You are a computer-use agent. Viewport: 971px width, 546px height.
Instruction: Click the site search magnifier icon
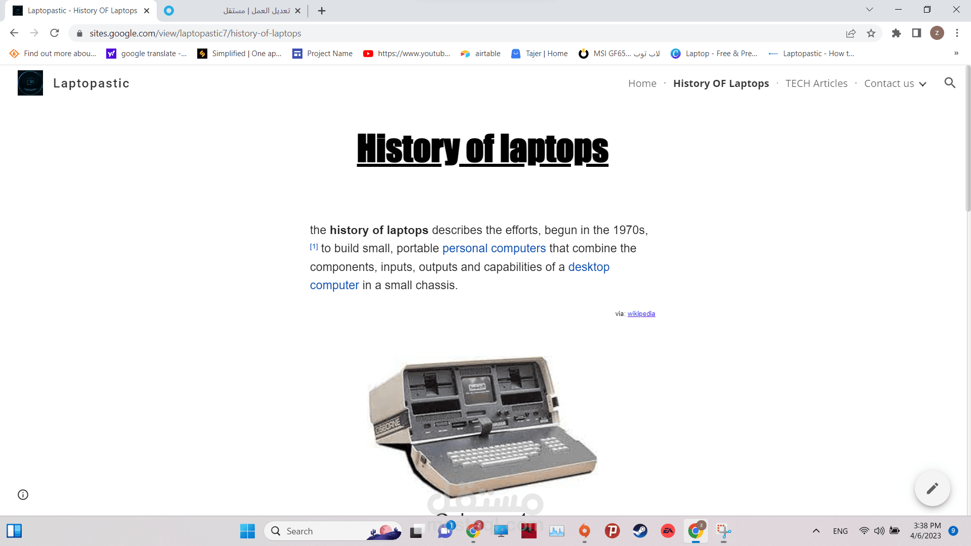pos(950,83)
